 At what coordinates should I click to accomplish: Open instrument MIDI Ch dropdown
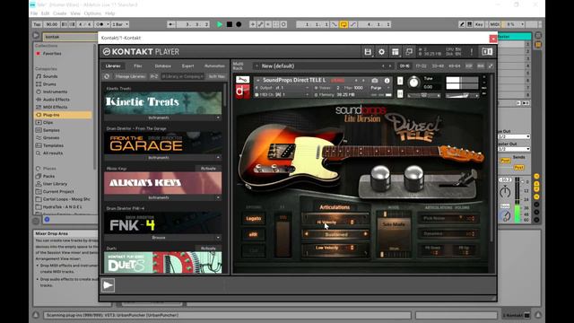[x=282, y=94]
